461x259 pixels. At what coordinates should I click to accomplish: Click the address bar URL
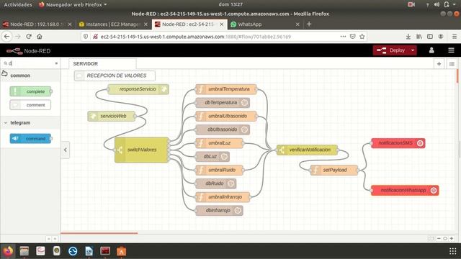point(195,37)
